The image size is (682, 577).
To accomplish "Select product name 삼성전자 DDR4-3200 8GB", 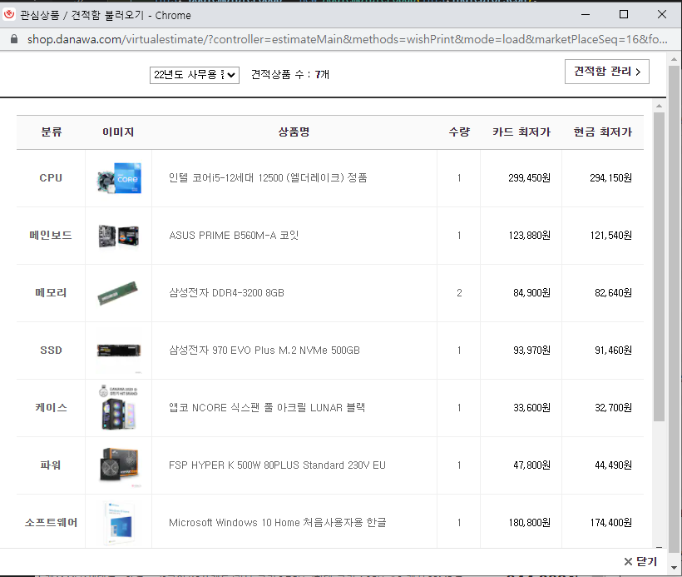I will [226, 292].
